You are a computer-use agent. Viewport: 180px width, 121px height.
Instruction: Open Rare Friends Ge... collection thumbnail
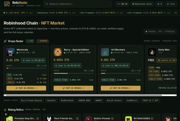click(49, 119)
